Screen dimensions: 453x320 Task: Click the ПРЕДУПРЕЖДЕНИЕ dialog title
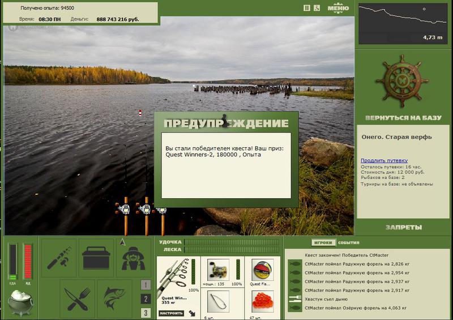[x=226, y=123]
